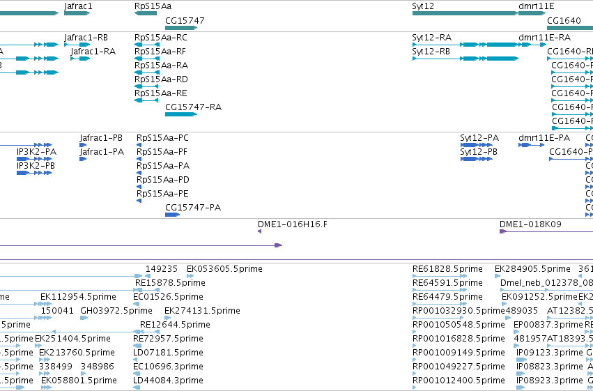593x391 pixels.
Task: Click EK112954.5prime EST label
Action: tap(78, 297)
